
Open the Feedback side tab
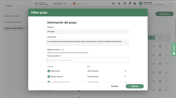coord(174,49)
